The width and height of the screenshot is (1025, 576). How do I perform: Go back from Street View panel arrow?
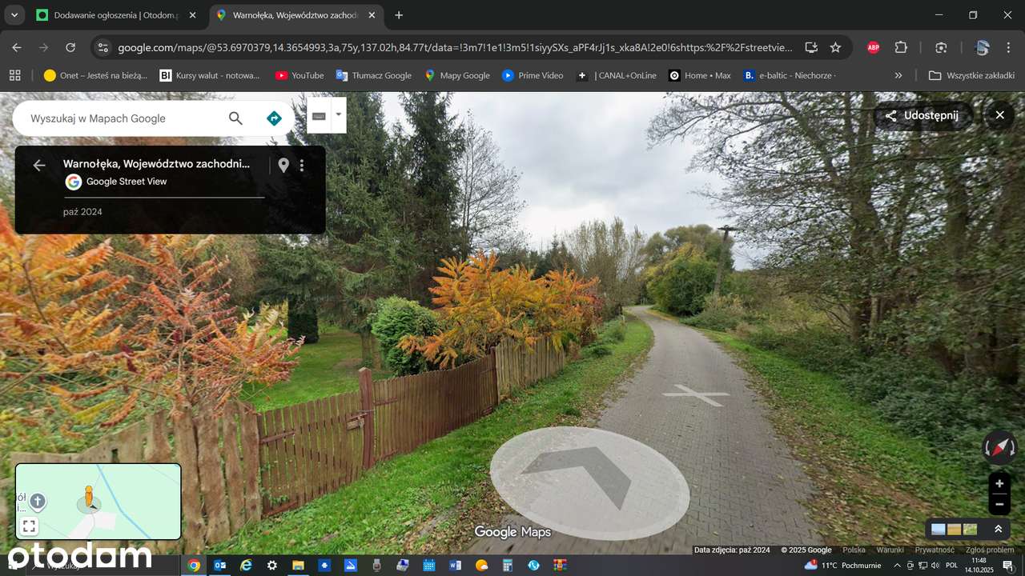point(38,165)
